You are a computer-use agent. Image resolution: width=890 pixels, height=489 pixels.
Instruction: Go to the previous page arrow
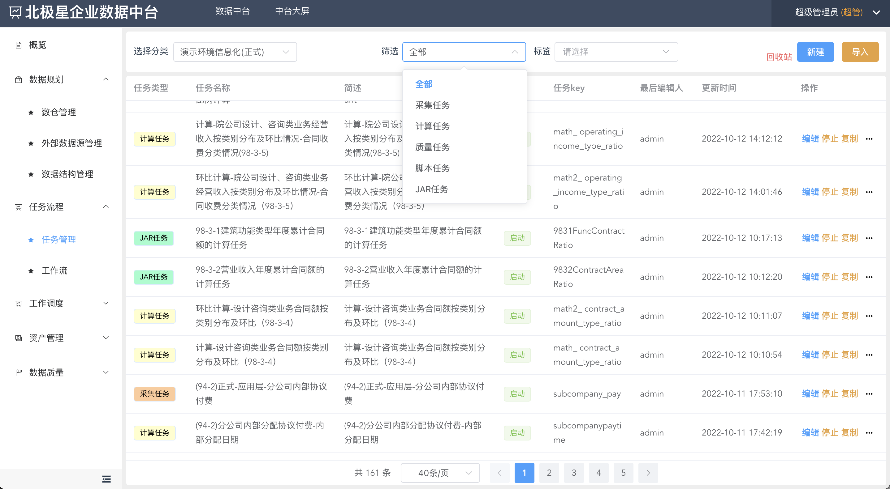tap(499, 473)
